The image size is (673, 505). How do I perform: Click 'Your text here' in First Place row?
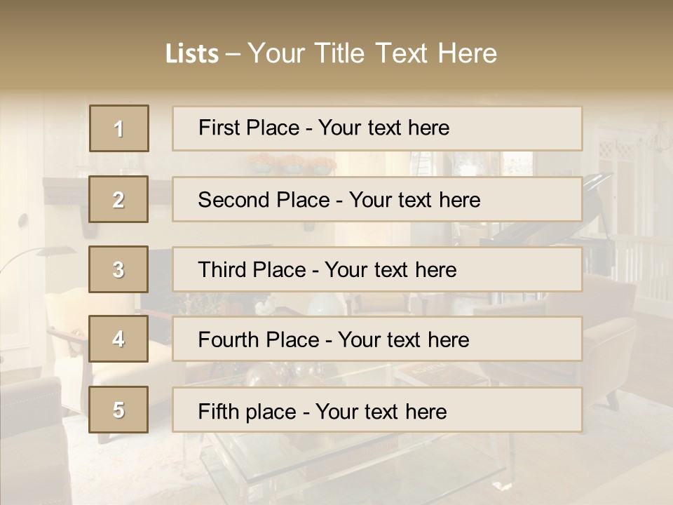pos(383,128)
